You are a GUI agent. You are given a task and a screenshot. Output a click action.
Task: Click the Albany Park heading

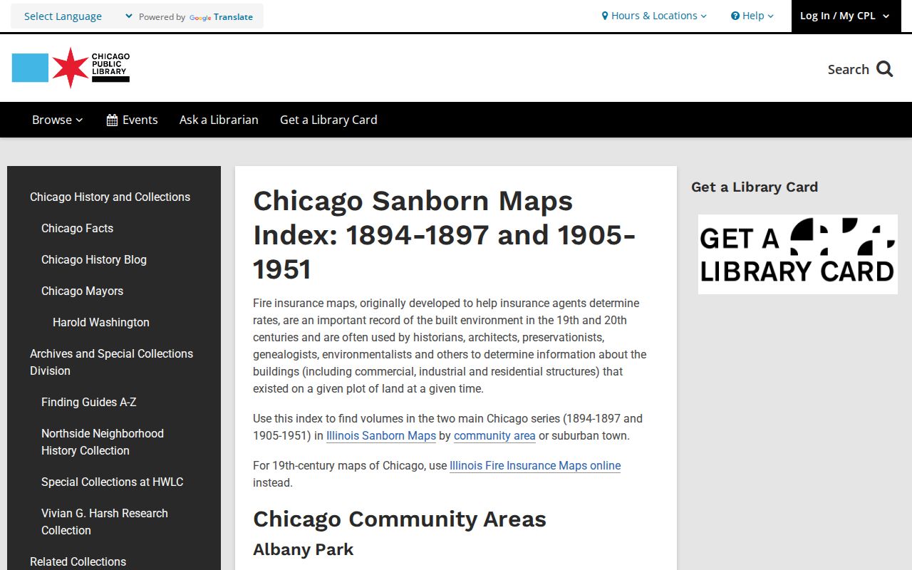[304, 549]
